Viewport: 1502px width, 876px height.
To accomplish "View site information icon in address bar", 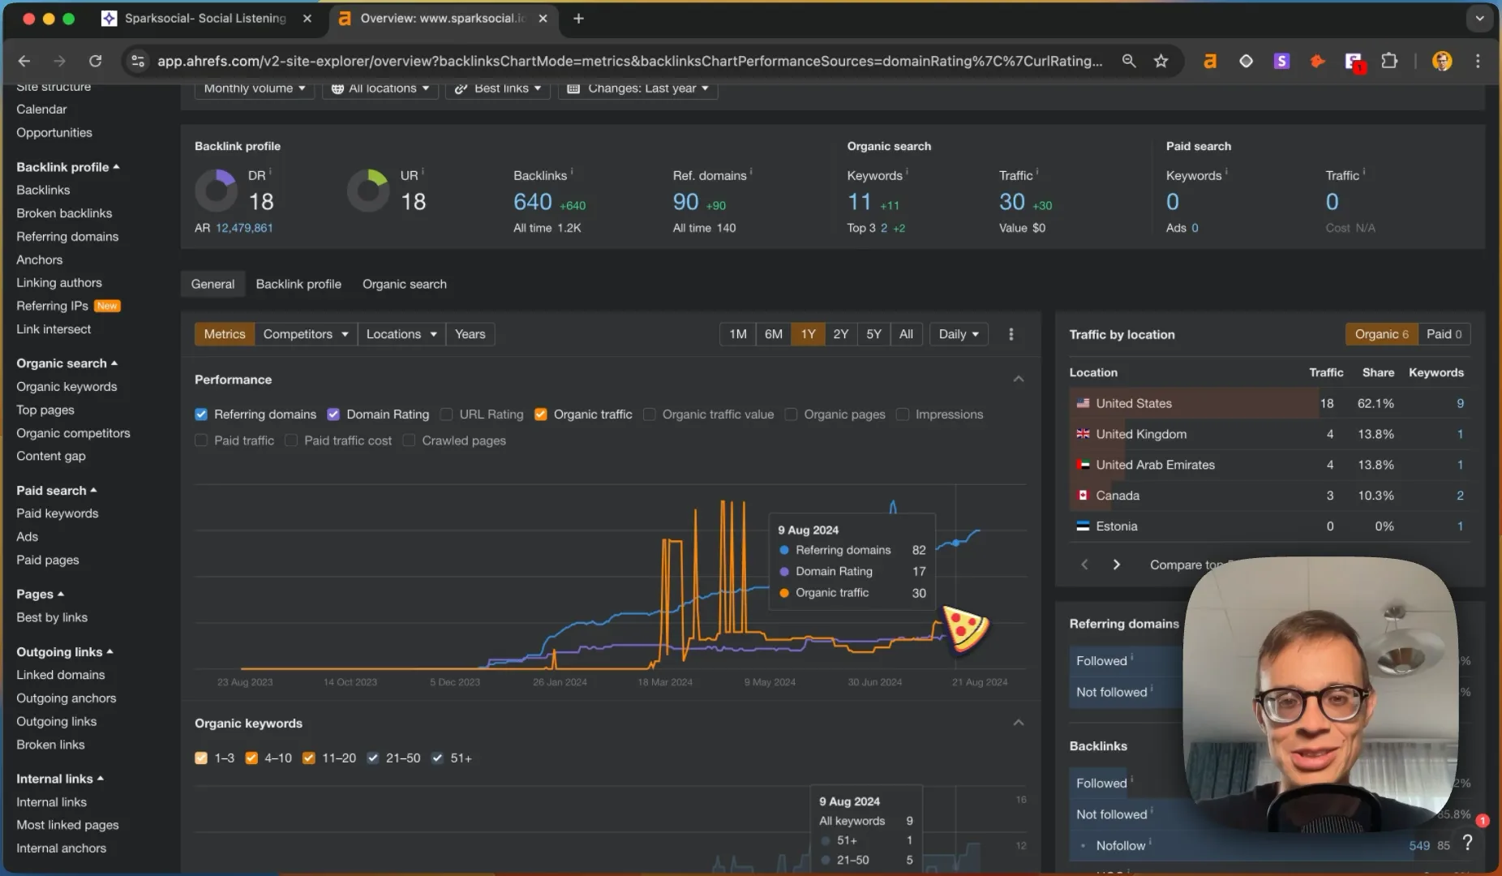I will coord(138,61).
